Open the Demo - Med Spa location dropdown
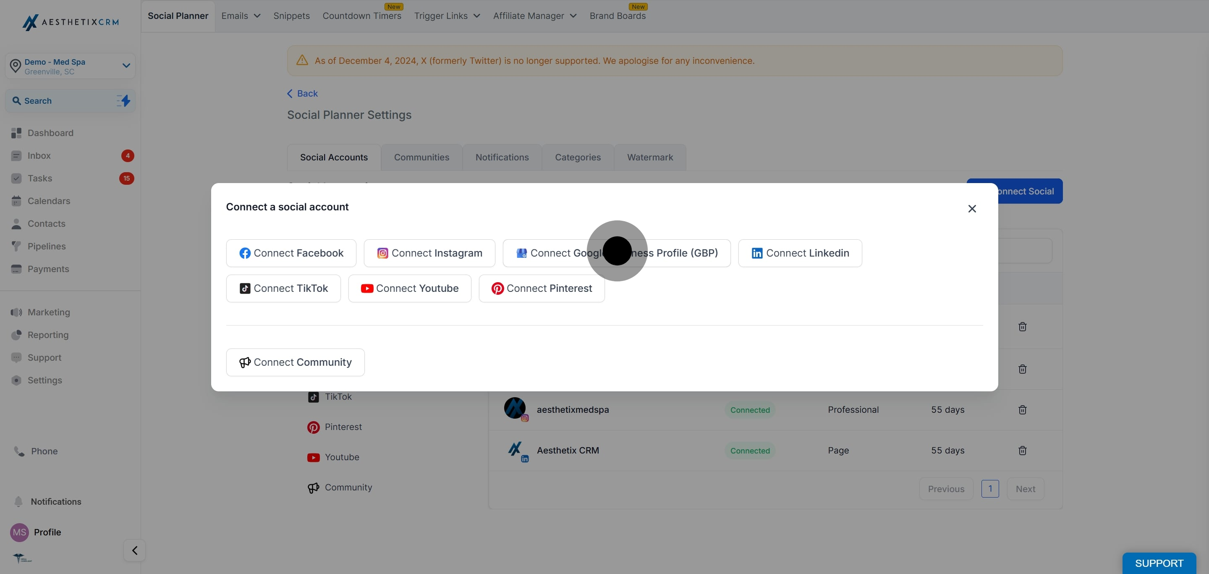 [x=71, y=66]
